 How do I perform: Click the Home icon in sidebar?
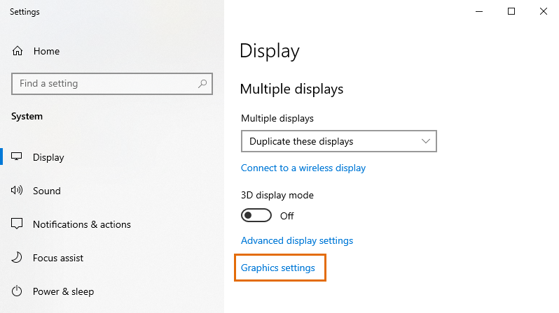(x=18, y=51)
